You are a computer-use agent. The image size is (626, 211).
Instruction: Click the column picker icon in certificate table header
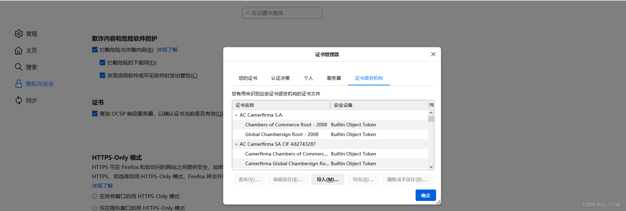432,105
